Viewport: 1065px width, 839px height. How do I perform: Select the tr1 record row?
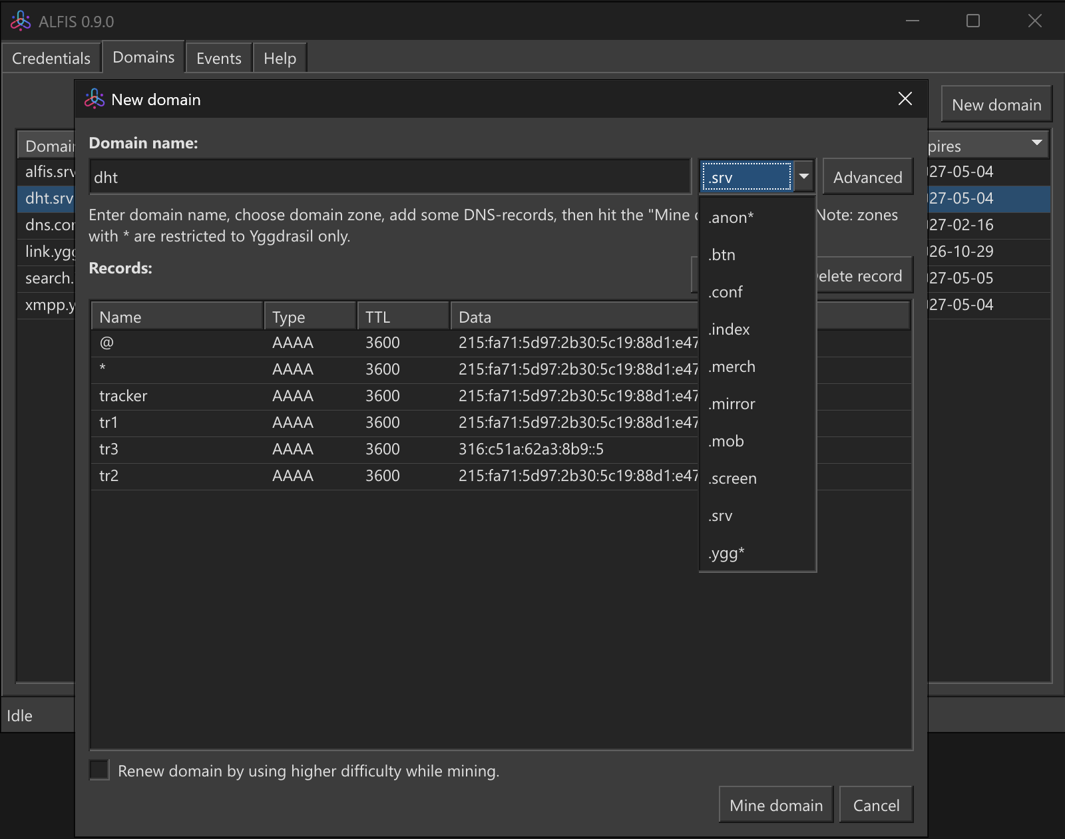click(395, 422)
